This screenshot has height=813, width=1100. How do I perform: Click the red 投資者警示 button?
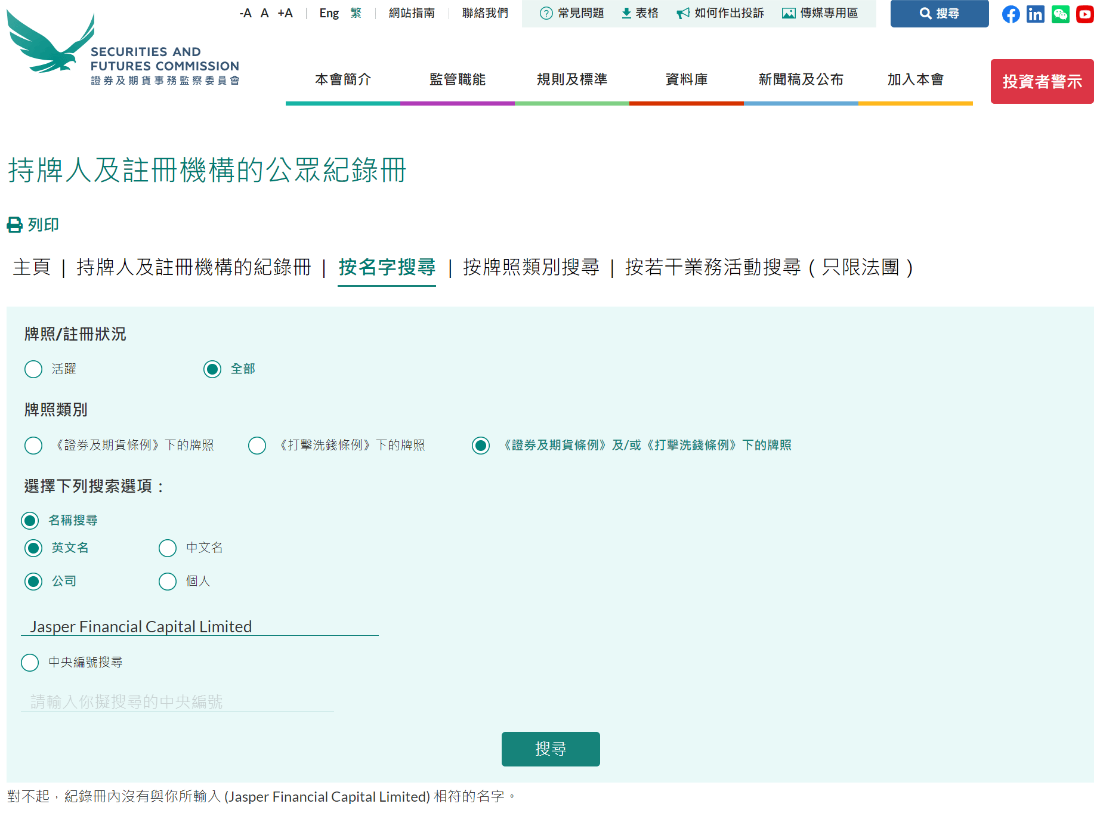click(1042, 81)
